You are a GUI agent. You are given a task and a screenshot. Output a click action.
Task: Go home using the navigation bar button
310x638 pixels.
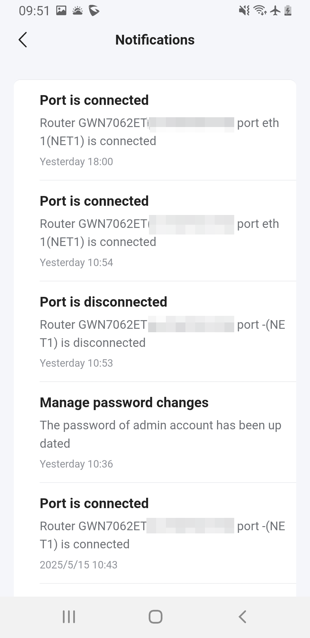155,617
